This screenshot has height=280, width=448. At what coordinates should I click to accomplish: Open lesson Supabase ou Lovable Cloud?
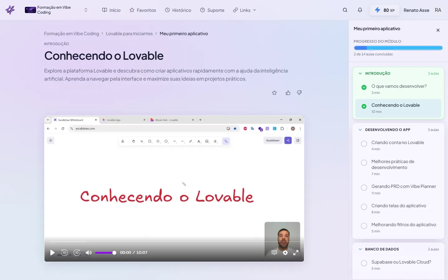tap(398, 265)
